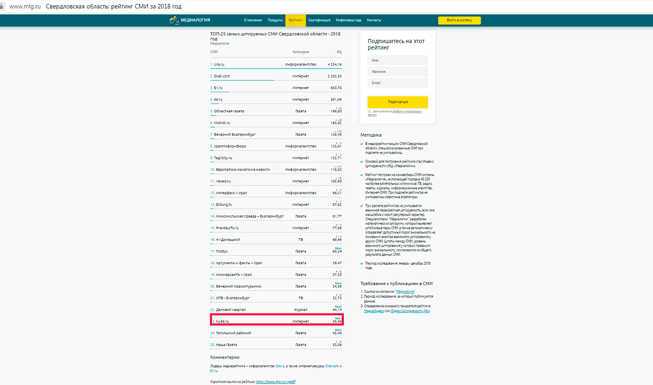The width and height of the screenshot is (653, 385).
Task: Open the Медиалогия link in publication requirements
Action: (405, 292)
